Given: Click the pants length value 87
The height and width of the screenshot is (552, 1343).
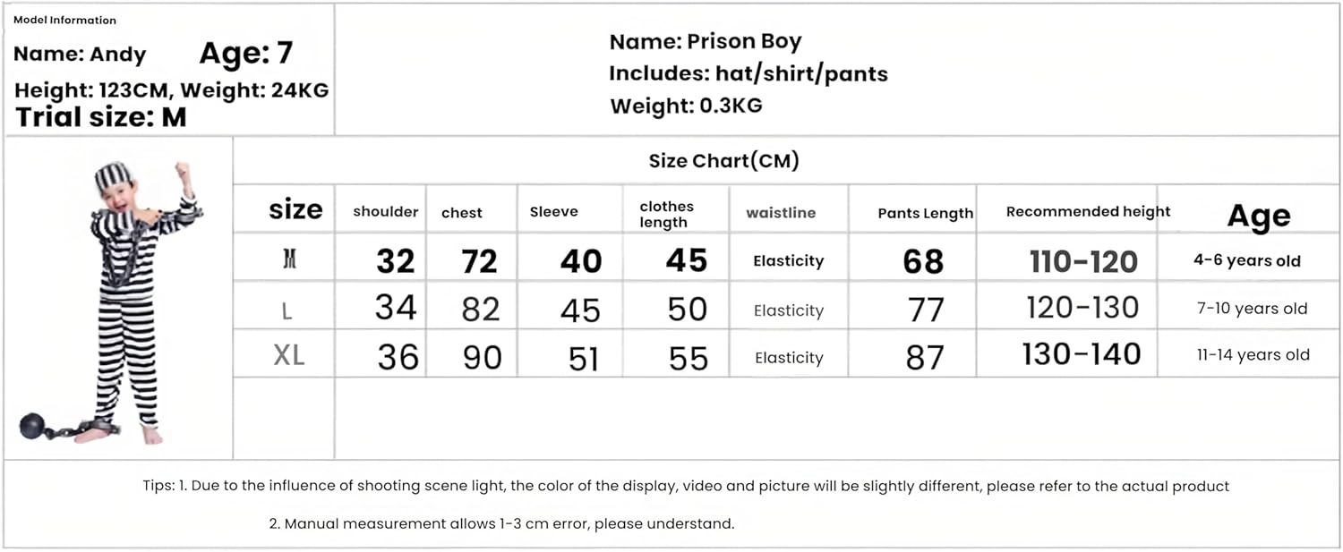Looking at the screenshot, I should click(925, 357).
